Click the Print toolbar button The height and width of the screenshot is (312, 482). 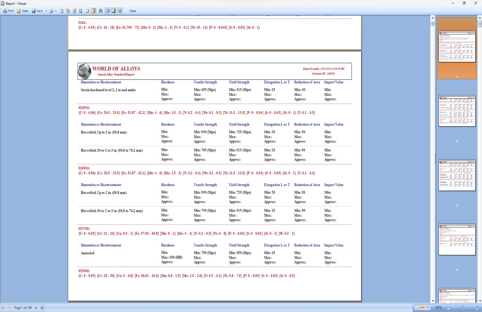coord(8,11)
